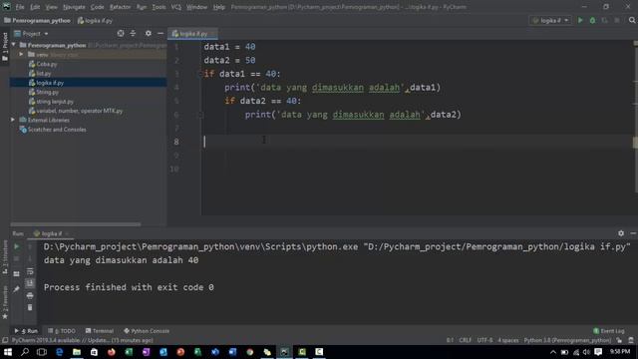
Task: Open String.py in project tree
Action: (44, 92)
